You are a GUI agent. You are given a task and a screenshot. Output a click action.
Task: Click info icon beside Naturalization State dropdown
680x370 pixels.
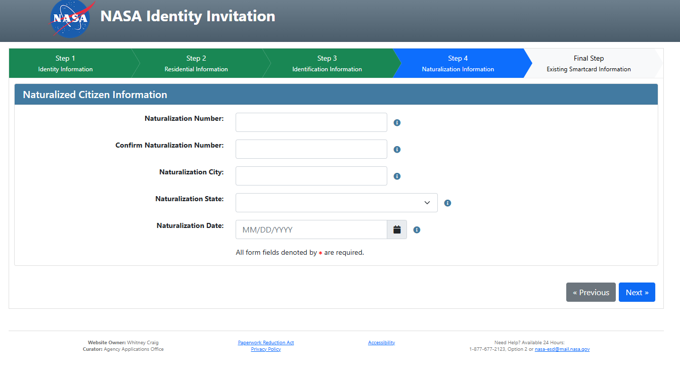point(447,203)
